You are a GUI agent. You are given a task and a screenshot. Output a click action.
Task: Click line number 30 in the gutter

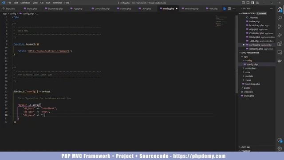[x=6, y=115]
